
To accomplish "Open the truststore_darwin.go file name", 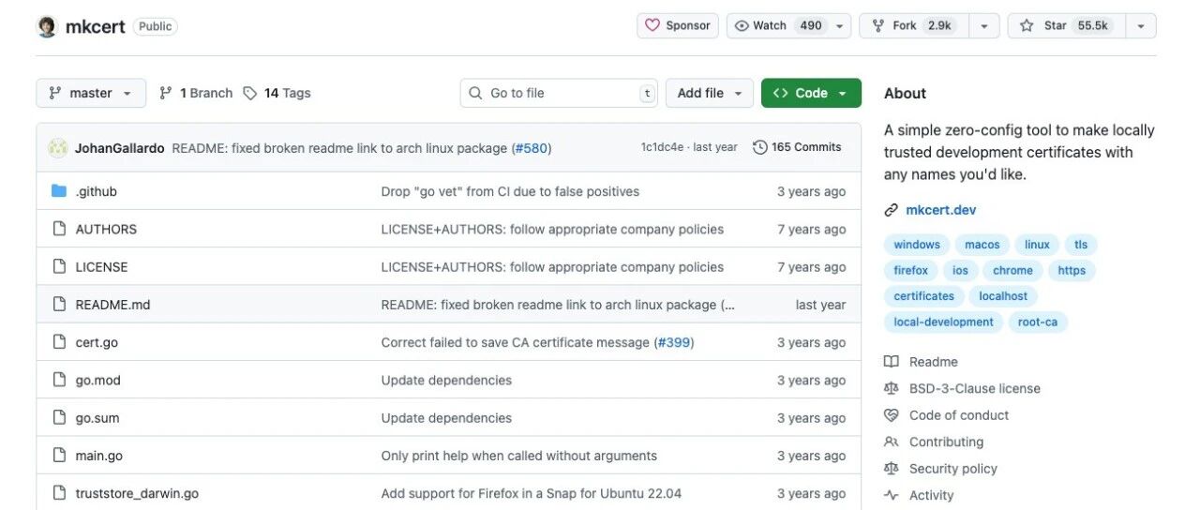I will [x=137, y=493].
